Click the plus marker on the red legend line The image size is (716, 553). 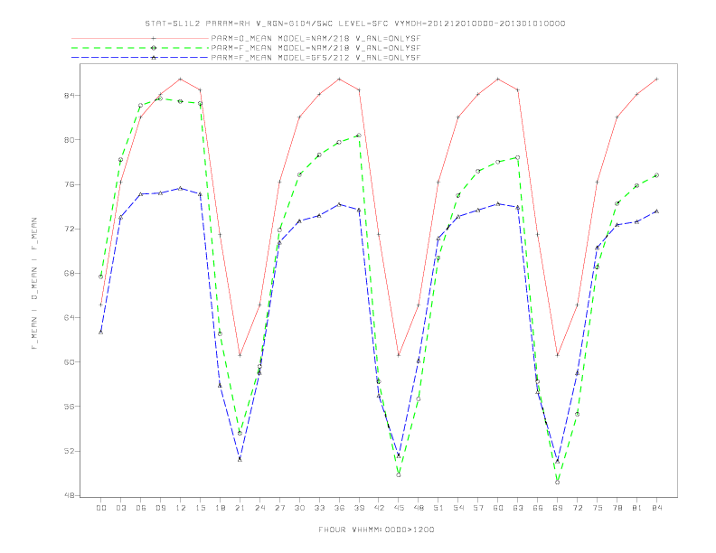pyautogui.click(x=154, y=38)
